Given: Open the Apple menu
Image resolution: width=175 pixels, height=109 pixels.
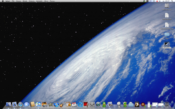Looking at the screenshot, I should pyautogui.click(x=3, y=1).
